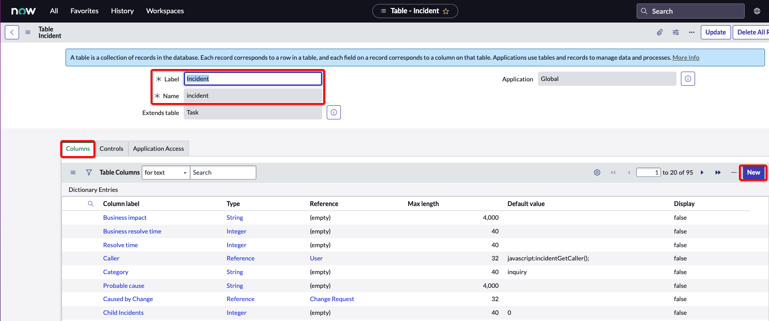Sort by Display column header
This screenshot has width=769, height=321.
684,204
